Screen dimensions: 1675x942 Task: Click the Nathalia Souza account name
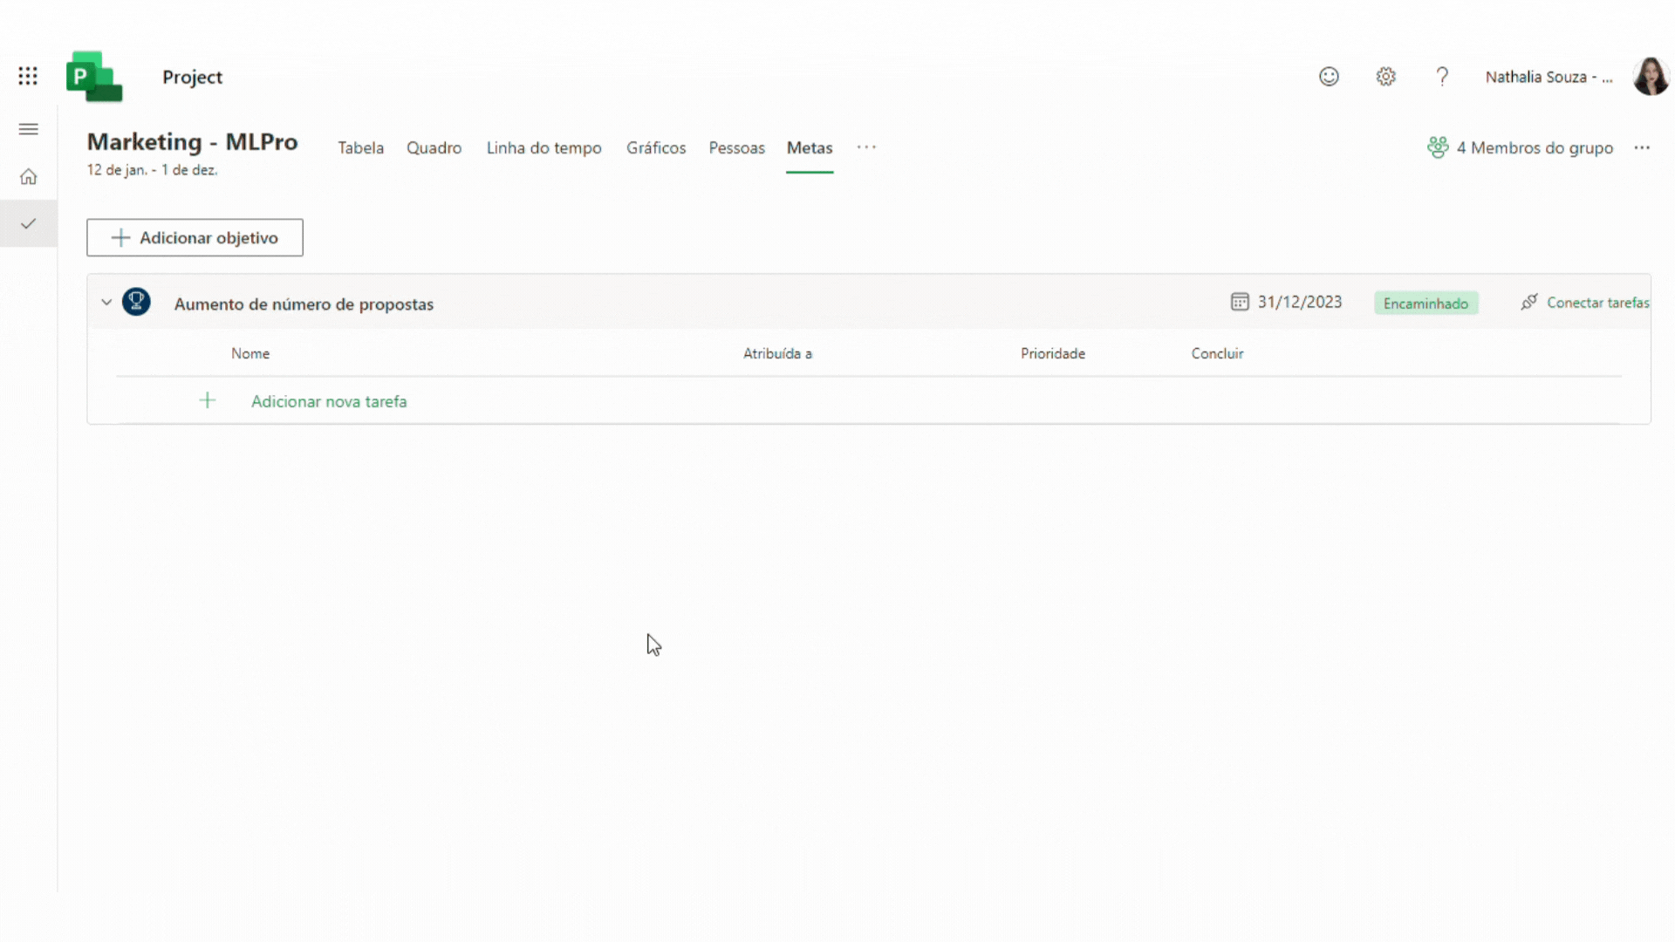tap(1549, 77)
